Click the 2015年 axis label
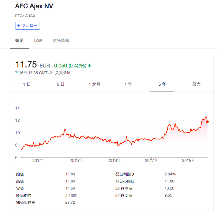 pyautogui.click(x=76, y=161)
